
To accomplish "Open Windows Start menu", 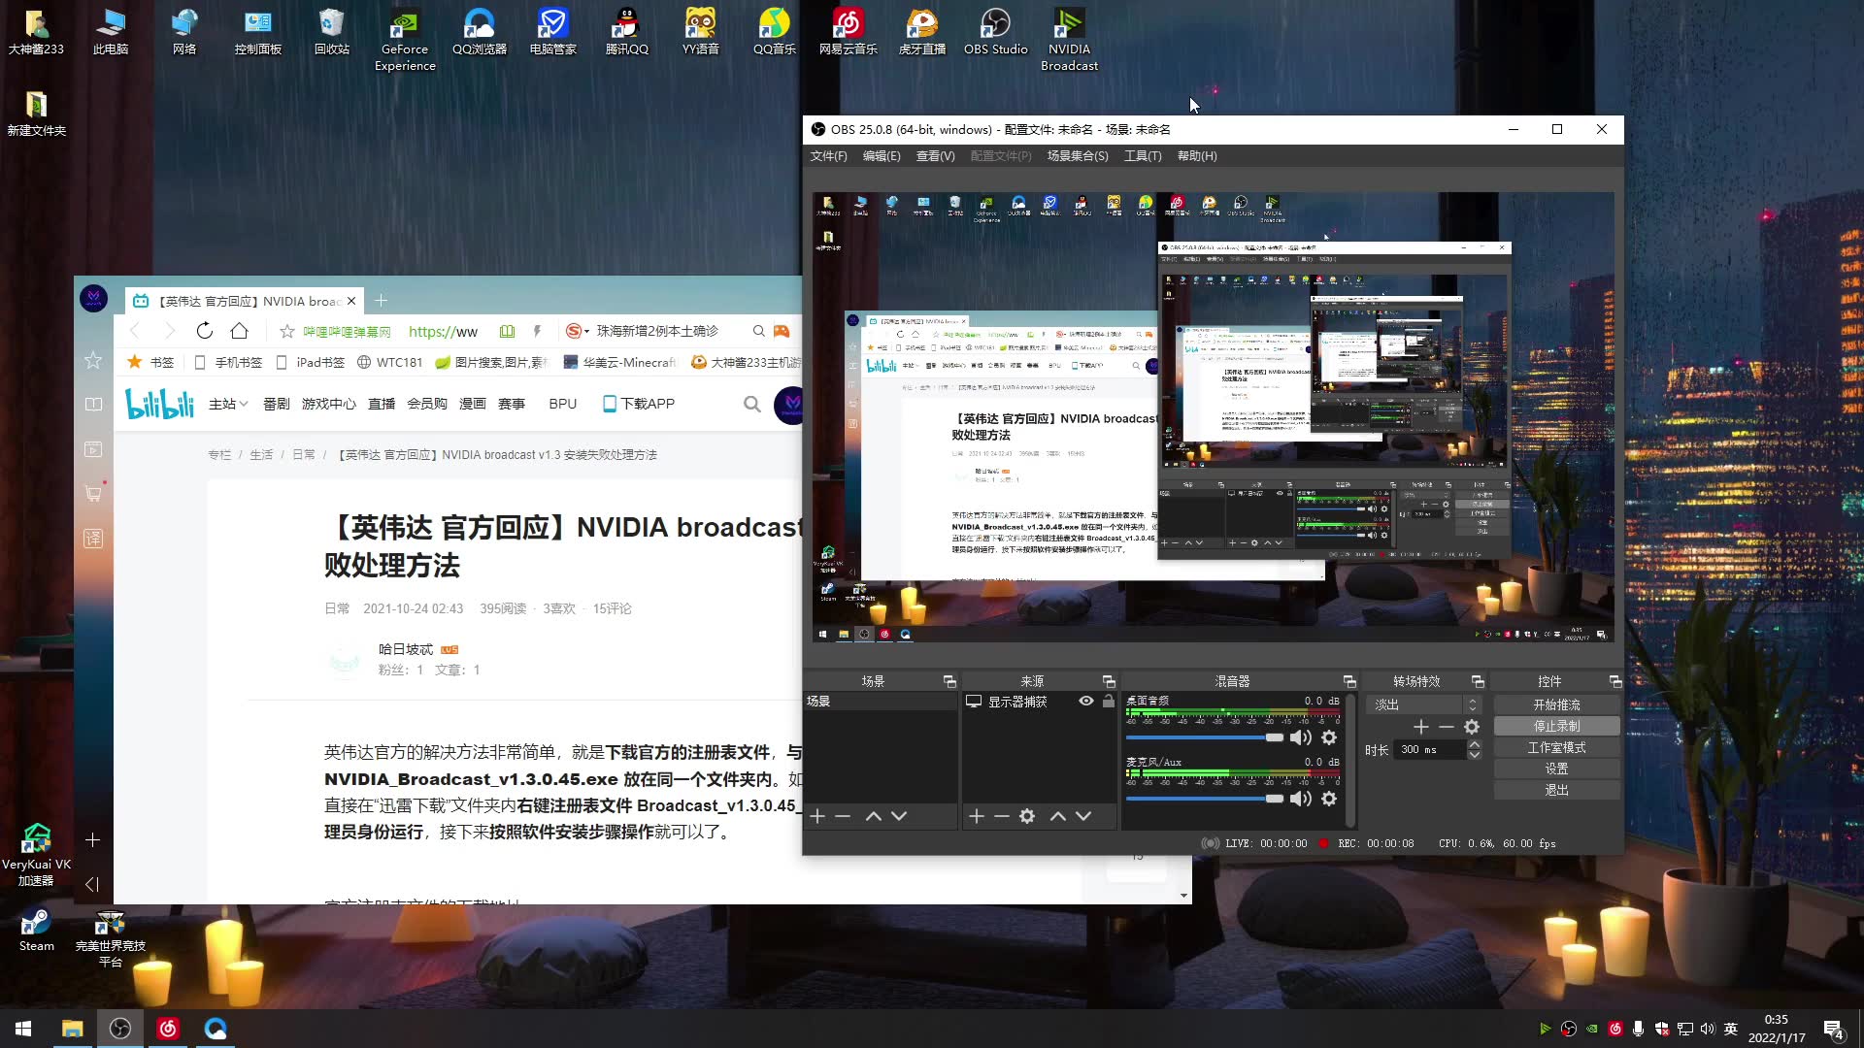I will tap(23, 1029).
